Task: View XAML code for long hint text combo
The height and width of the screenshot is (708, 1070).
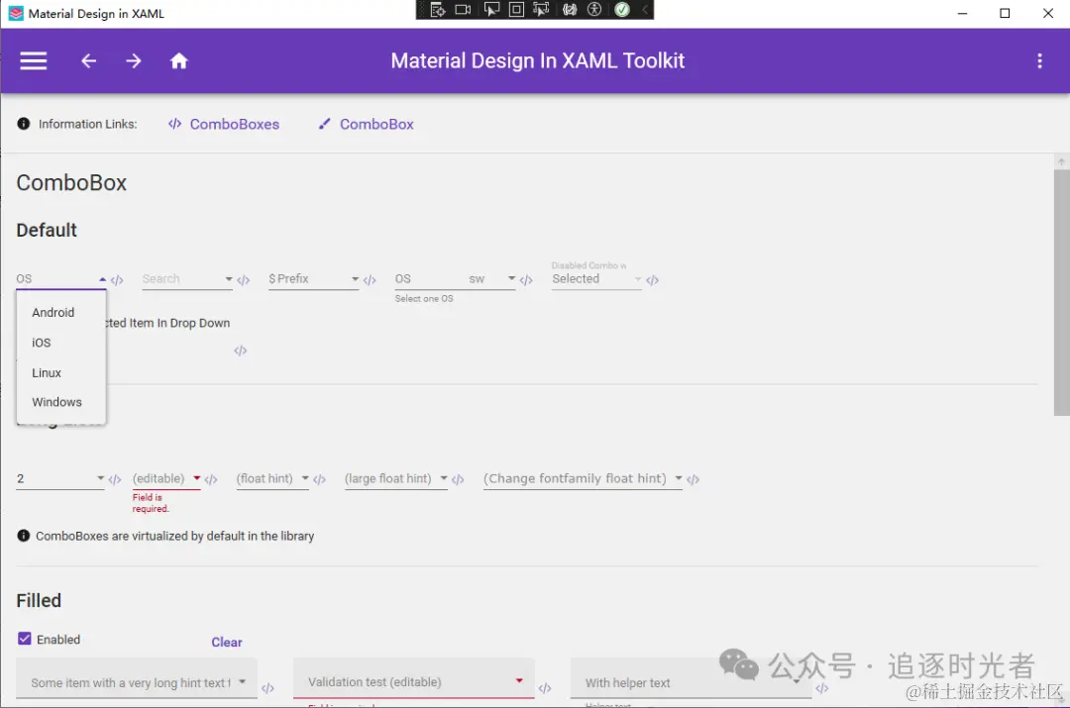Action: coord(267,688)
